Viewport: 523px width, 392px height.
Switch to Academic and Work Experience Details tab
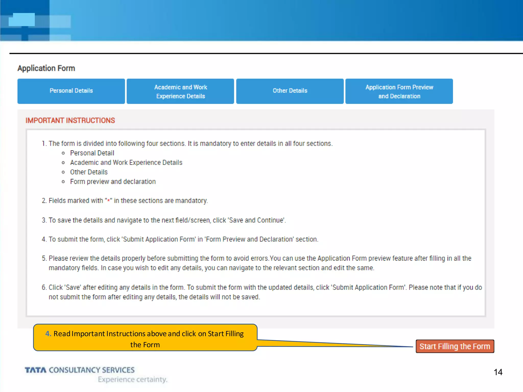pos(180,91)
